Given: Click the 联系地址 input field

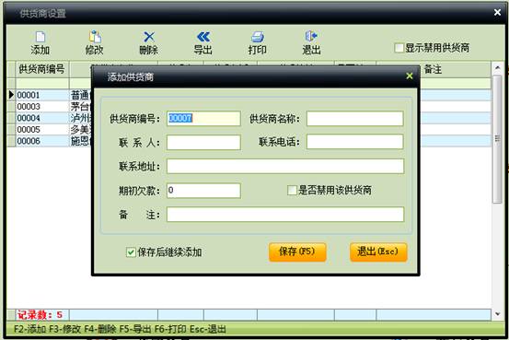Looking at the screenshot, I should [285, 166].
